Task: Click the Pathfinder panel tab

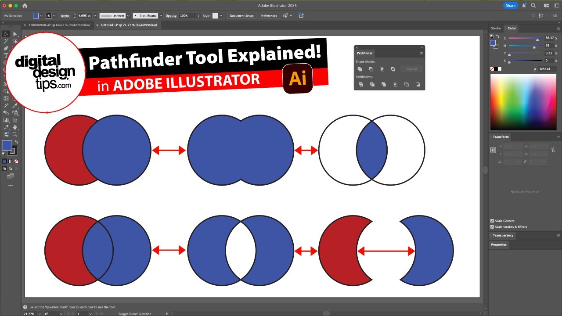Action: 365,53
